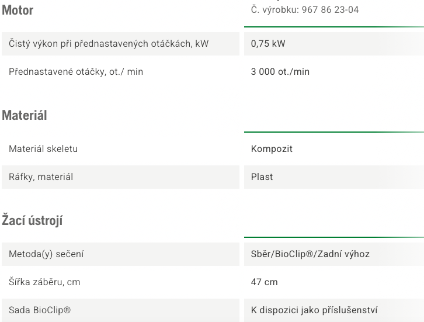Screen dimensions: 424x322
Task: Click the 0,75 kW value cell
Action: 334,44
